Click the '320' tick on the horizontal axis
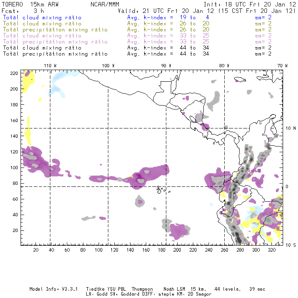The height and width of the screenshot is (298, 298). 271,250
